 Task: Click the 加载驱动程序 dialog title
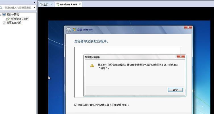[92, 57]
